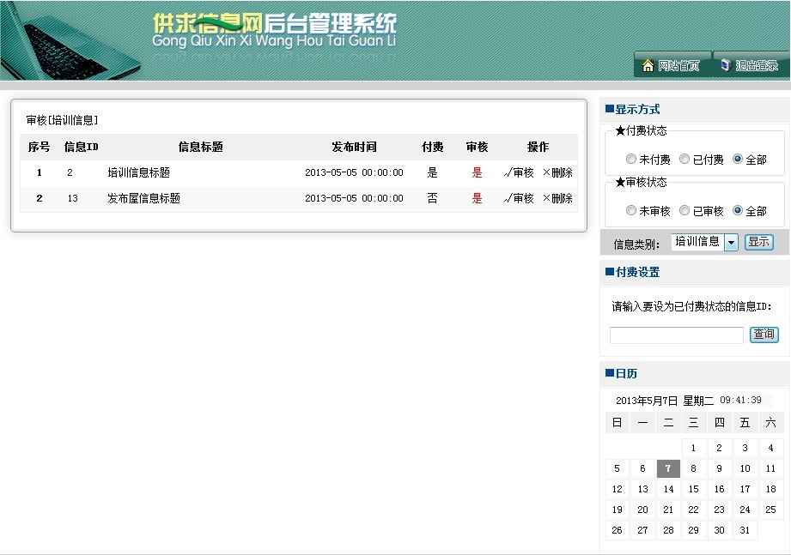Viewport: 791px width, 555px height.
Task: Click day 31 in the calendar
Action: (x=745, y=530)
